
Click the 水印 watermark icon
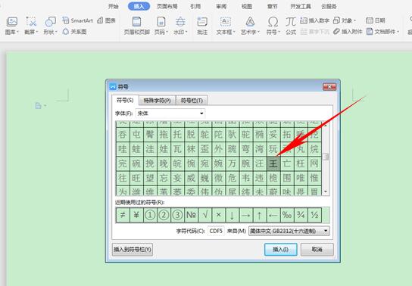[x=180, y=22]
